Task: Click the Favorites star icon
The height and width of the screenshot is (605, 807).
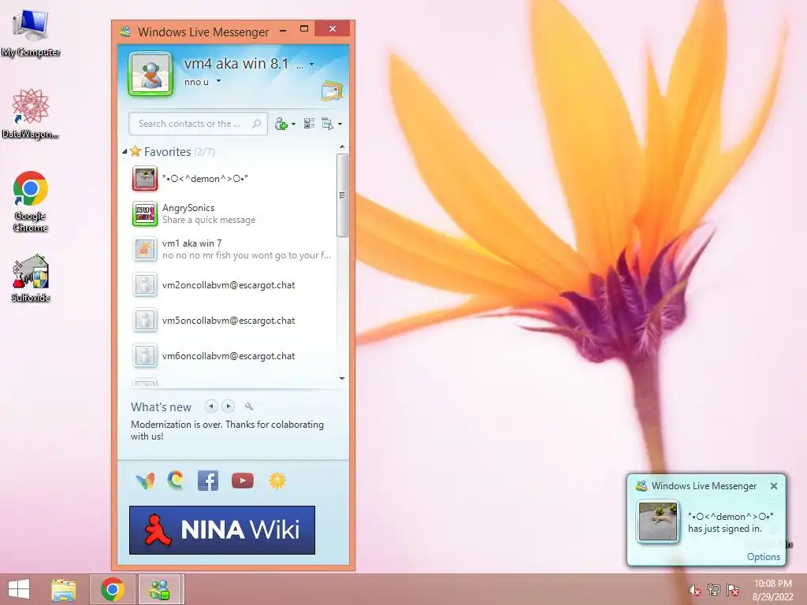Action: click(136, 150)
